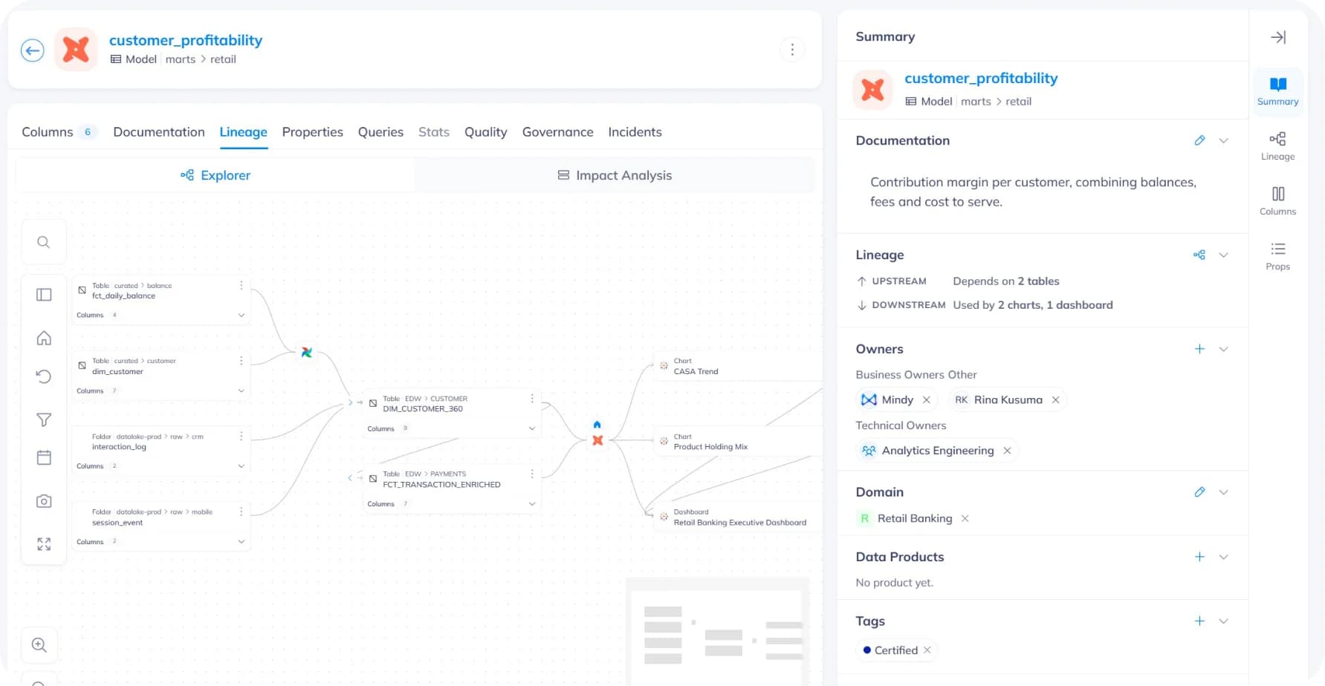Remove the Certified tag

pyautogui.click(x=927, y=650)
